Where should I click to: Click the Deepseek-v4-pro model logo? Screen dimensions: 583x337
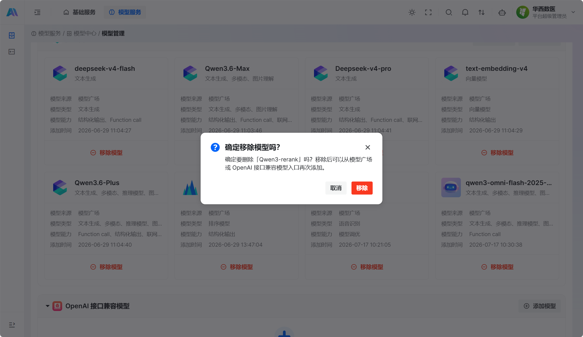tap(321, 73)
